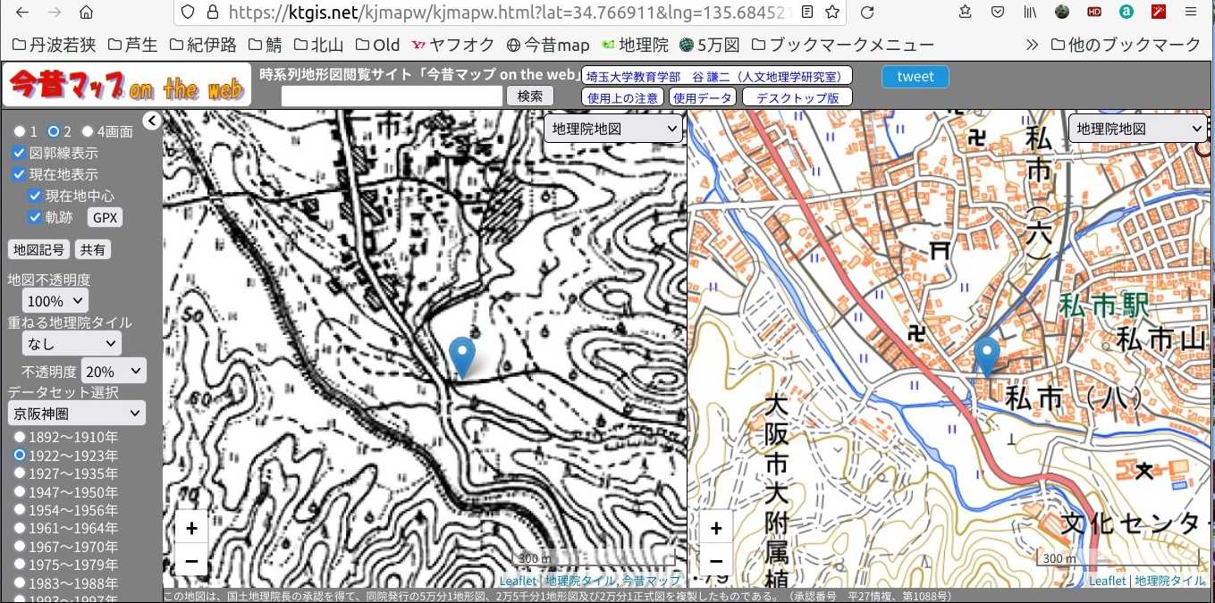The height and width of the screenshot is (603, 1215).
Task: Toggle the 軌跡 checkbox
Action: pos(35,217)
